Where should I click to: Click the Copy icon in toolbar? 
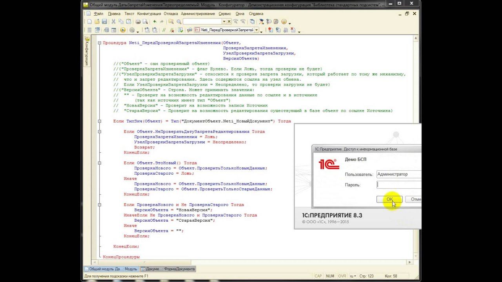point(121,22)
